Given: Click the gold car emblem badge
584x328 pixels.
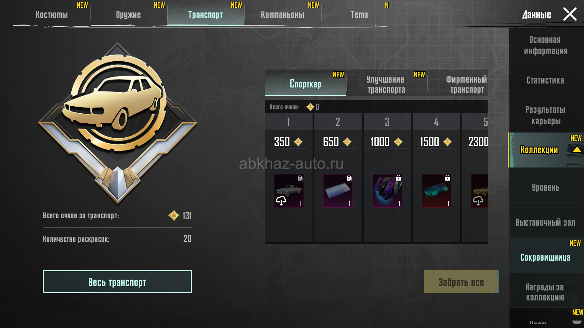Looking at the screenshot, I should (117, 122).
